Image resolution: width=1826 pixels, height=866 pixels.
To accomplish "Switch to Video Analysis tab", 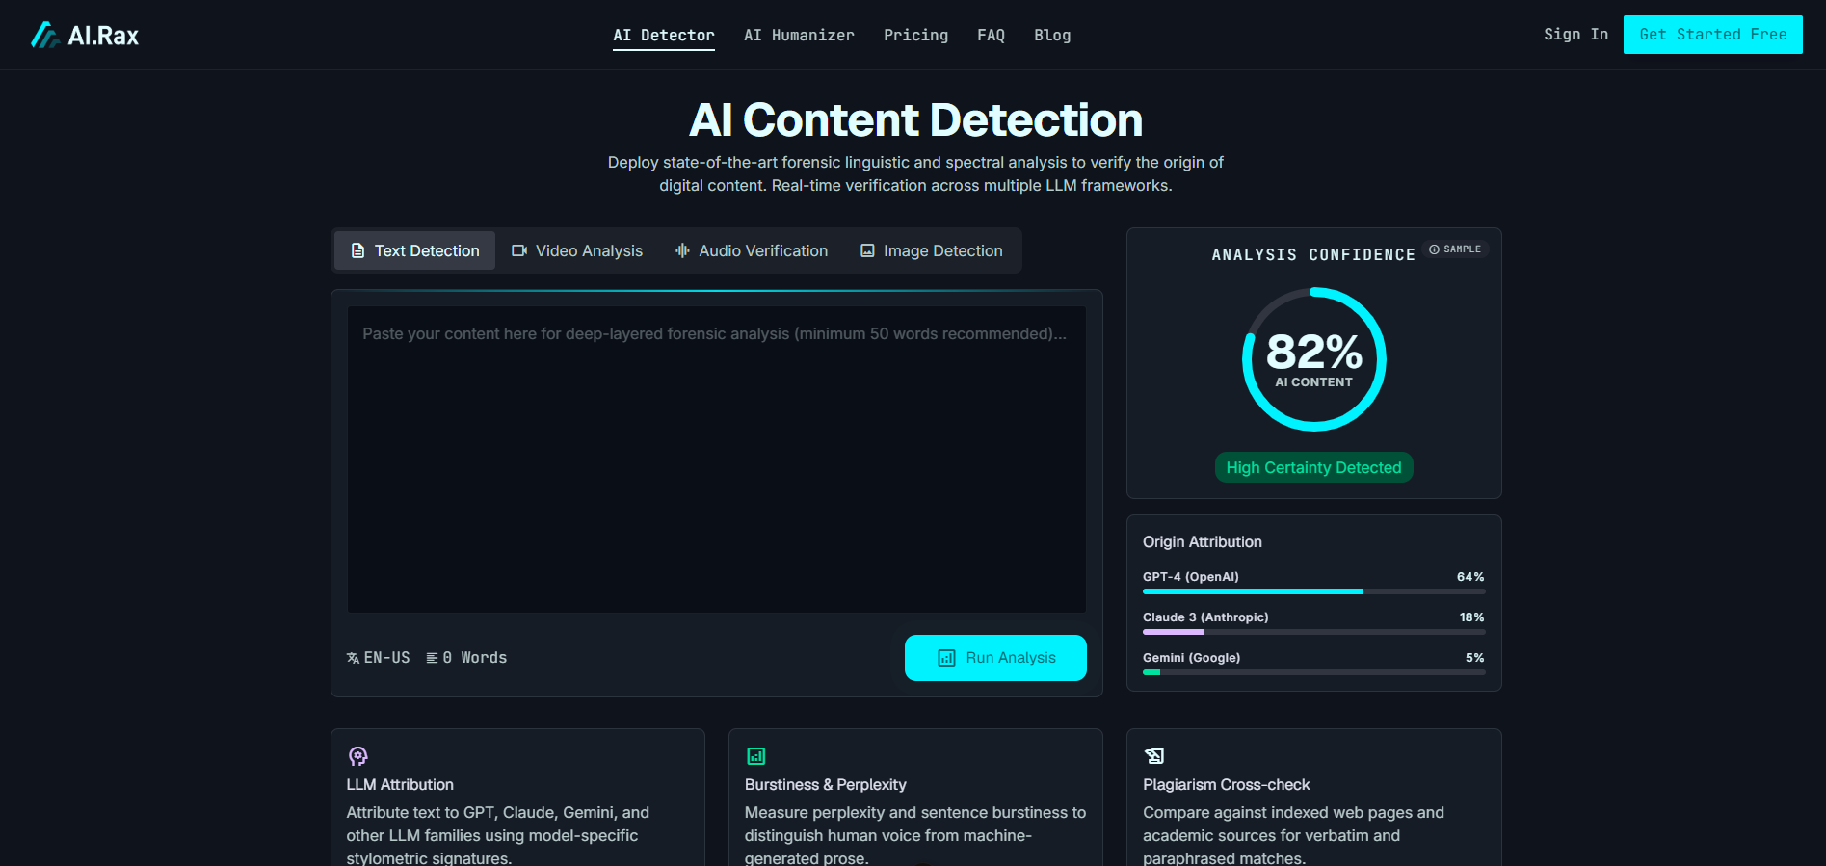I will (x=576, y=250).
